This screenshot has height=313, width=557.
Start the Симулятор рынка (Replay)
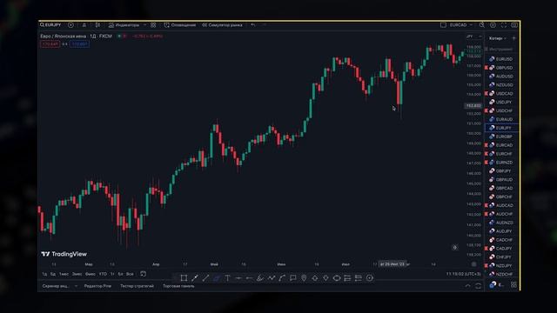[222, 25]
